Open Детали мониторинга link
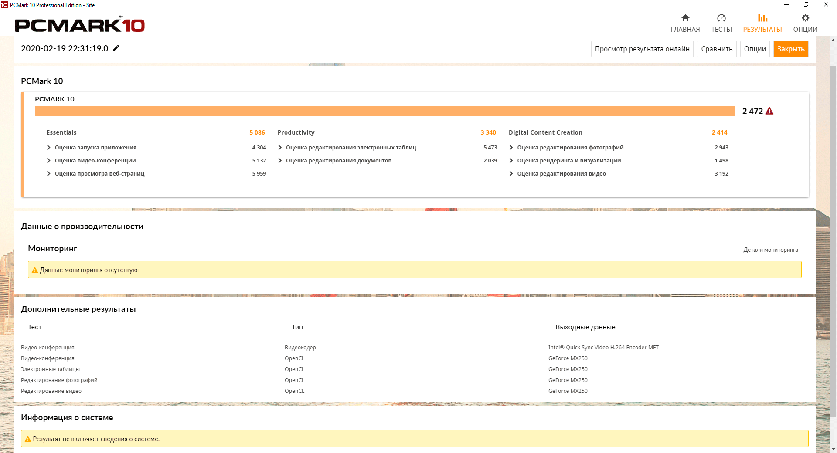Viewport: 837px width, 453px height. (x=771, y=250)
